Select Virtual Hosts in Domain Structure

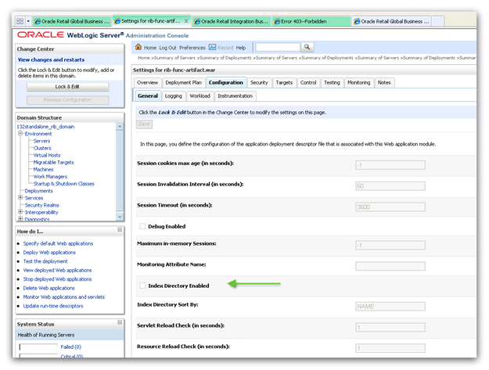(x=47, y=155)
